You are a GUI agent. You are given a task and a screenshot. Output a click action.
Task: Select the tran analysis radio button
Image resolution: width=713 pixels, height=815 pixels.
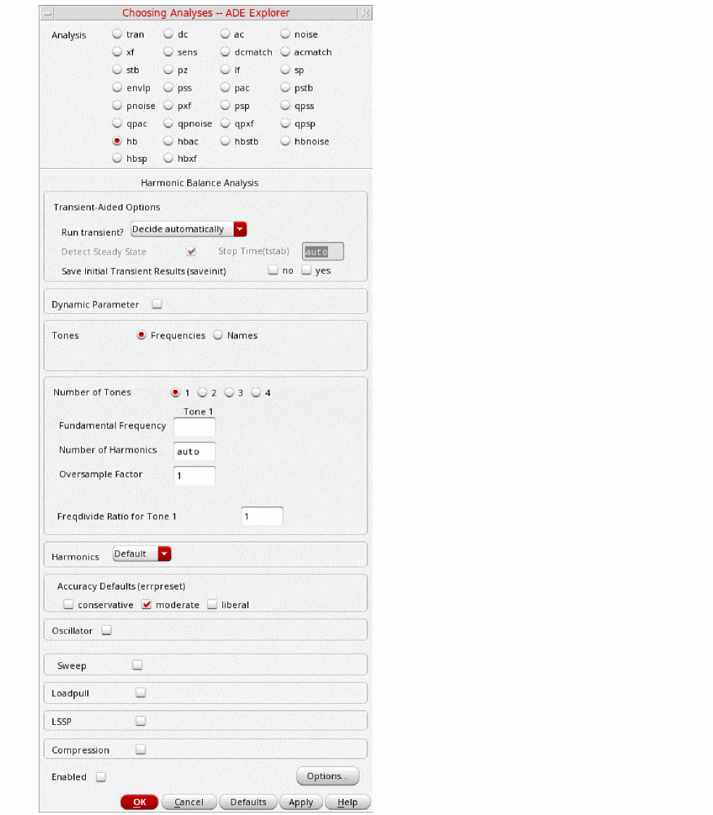(x=118, y=34)
